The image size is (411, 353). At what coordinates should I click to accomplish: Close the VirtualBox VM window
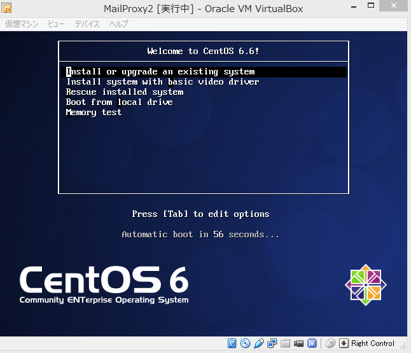coord(393,6)
